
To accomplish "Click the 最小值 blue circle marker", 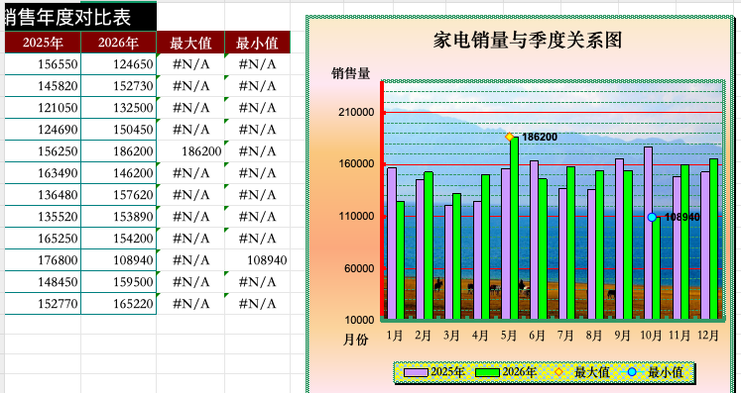I will click(x=652, y=217).
